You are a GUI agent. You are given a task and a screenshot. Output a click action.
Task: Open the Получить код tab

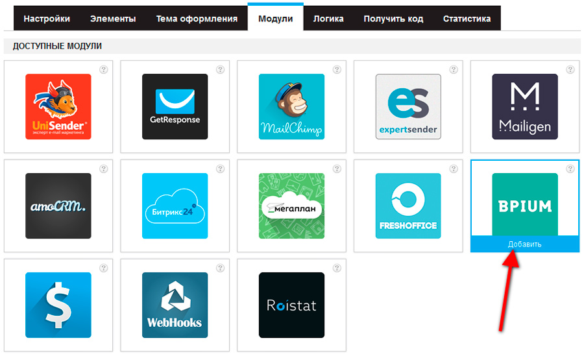[x=393, y=19]
